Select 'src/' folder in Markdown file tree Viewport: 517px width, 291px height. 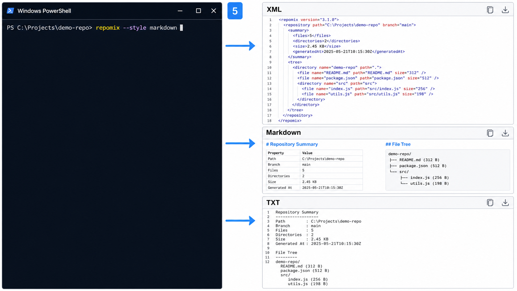point(404,172)
